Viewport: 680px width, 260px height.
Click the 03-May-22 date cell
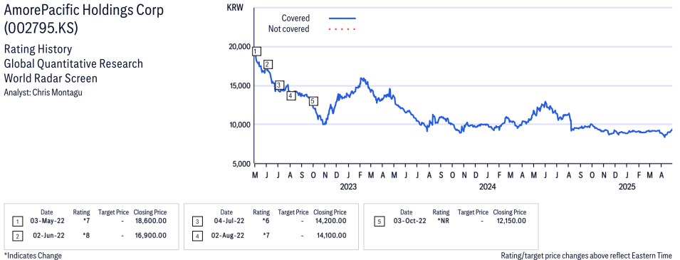[47, 221]
